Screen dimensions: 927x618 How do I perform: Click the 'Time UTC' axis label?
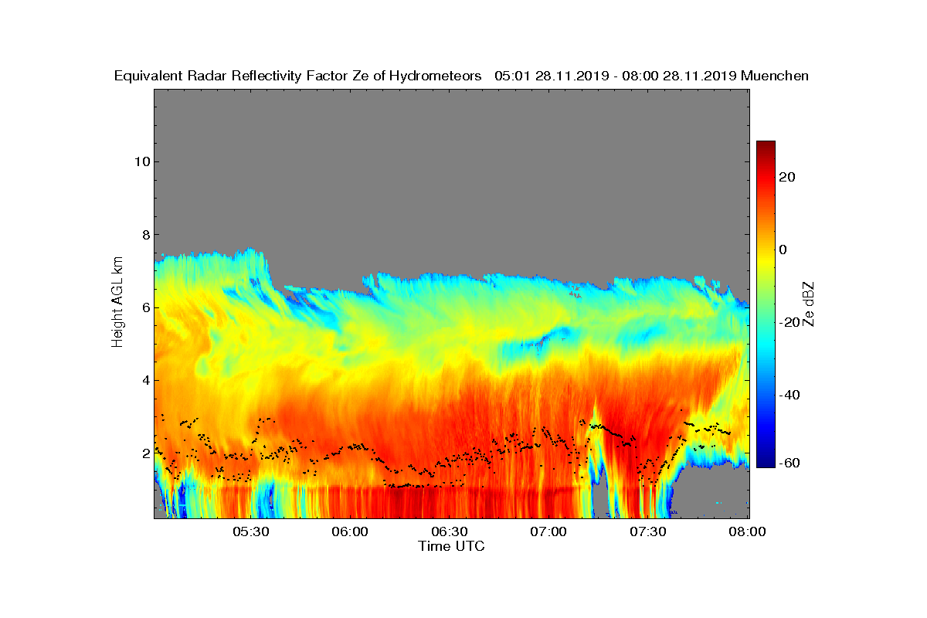pyautogui.click(x=452, y=546)
